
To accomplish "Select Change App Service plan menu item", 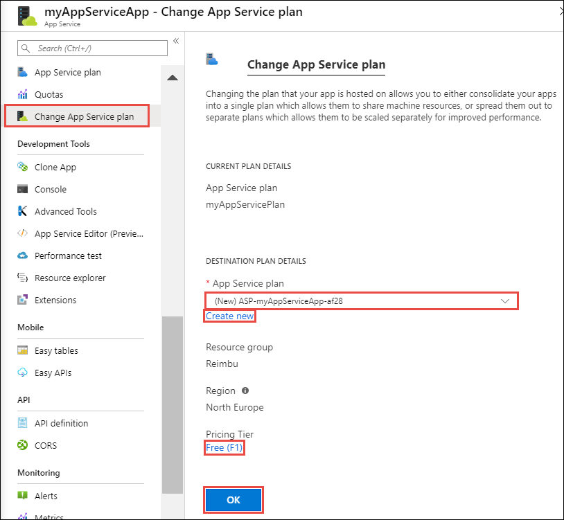I will tap(77, 116).
